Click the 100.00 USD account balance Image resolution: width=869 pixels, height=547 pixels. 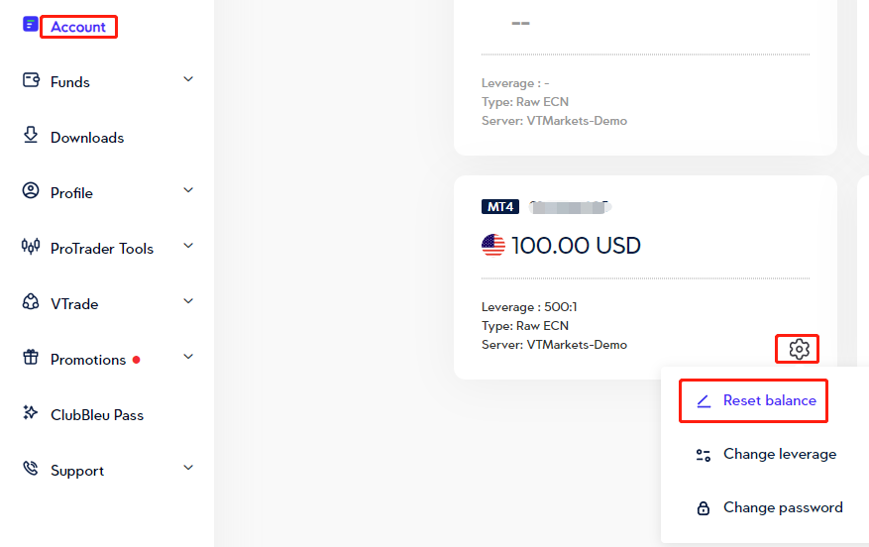(x=576, y=245)
